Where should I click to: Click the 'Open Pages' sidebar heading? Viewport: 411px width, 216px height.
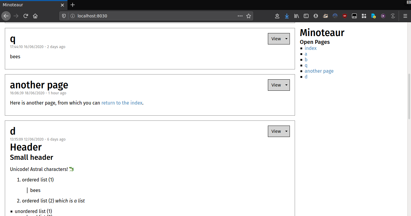coord(315,42)
